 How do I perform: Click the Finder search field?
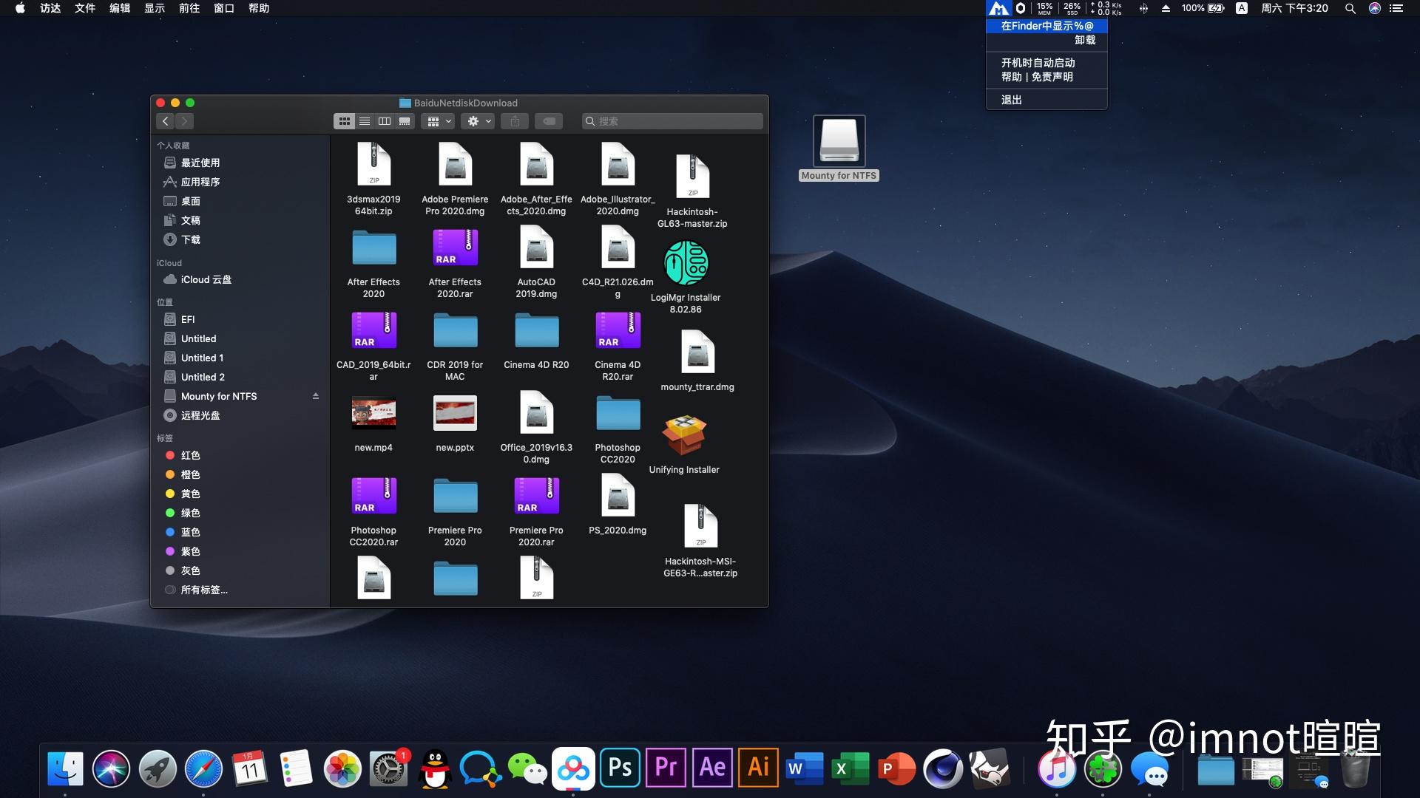(673, 121)
